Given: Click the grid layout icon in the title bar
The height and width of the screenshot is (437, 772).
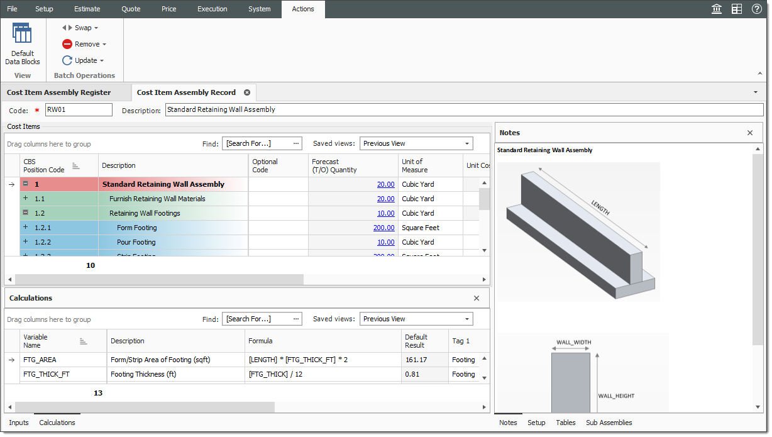Looking at the screenshot, I should point(736,9).
